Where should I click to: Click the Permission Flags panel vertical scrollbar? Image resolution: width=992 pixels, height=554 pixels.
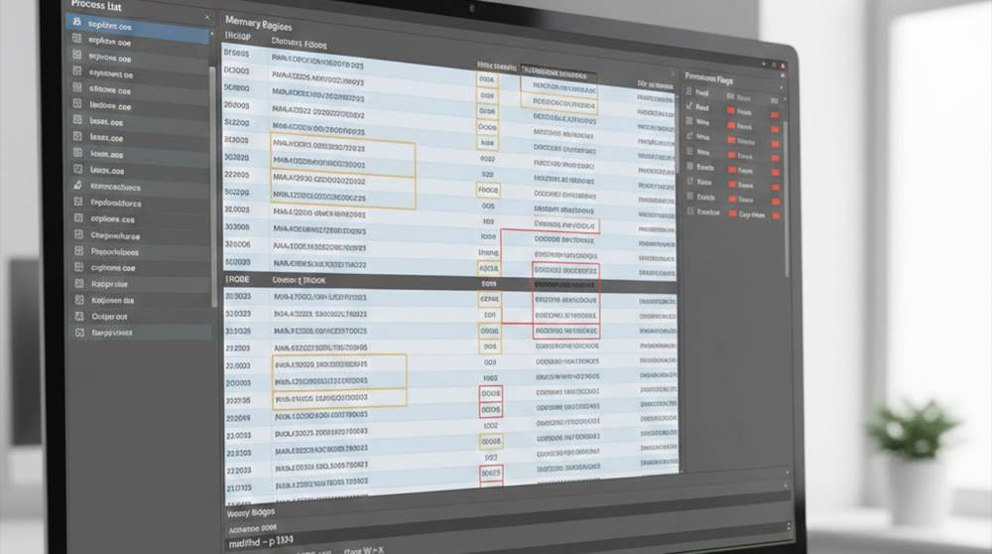(x=786, y=199)
